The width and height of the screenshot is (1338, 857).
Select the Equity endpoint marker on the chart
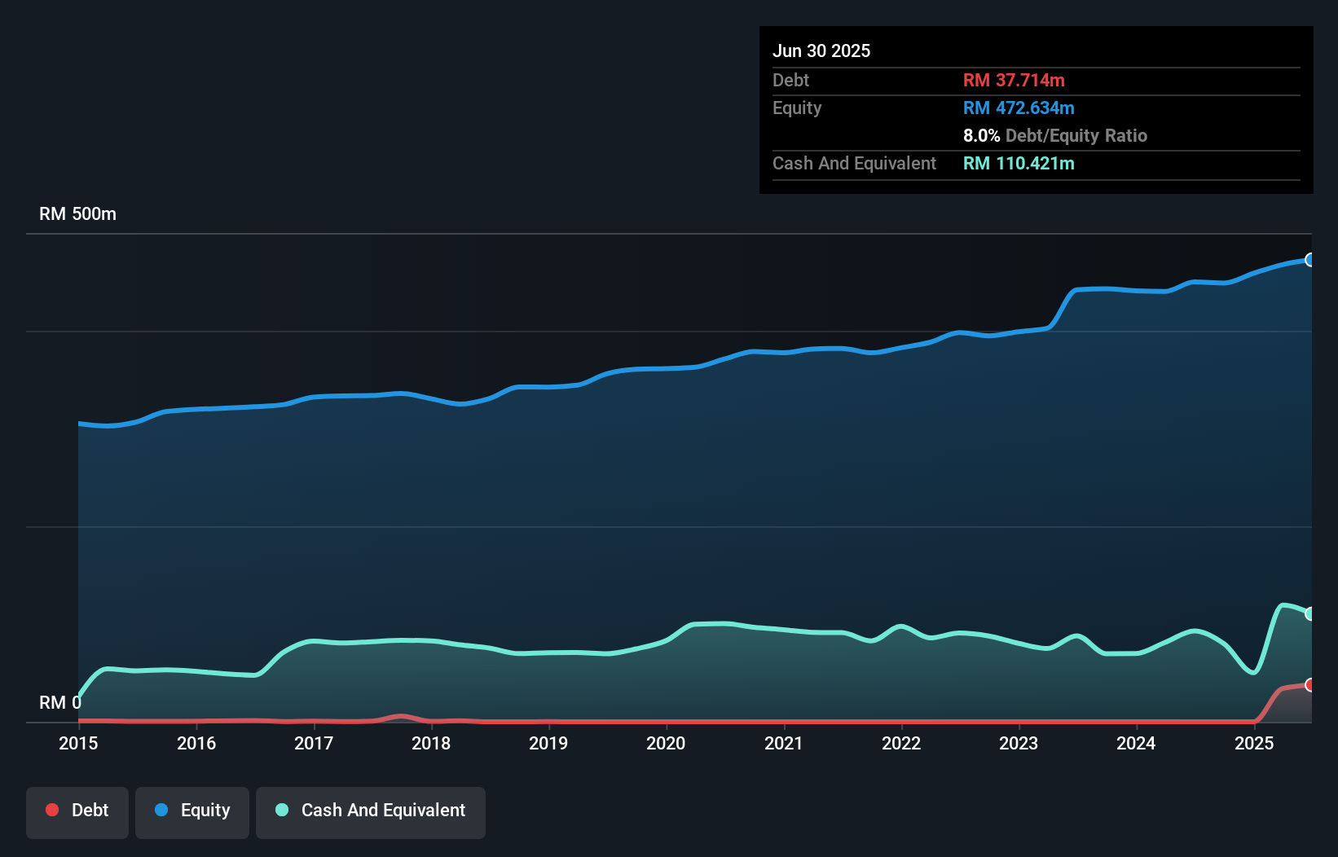point(1310,260)
